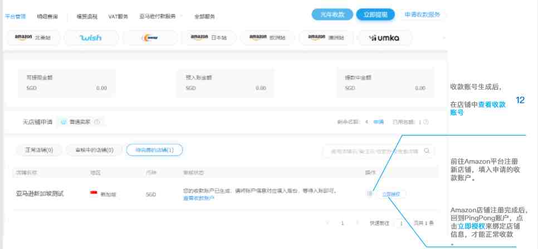Image resolution: width=538 pixels, height=249 pixels.
Task: Click the Singapore flag in the store row
Action: [x=94, y=193]
